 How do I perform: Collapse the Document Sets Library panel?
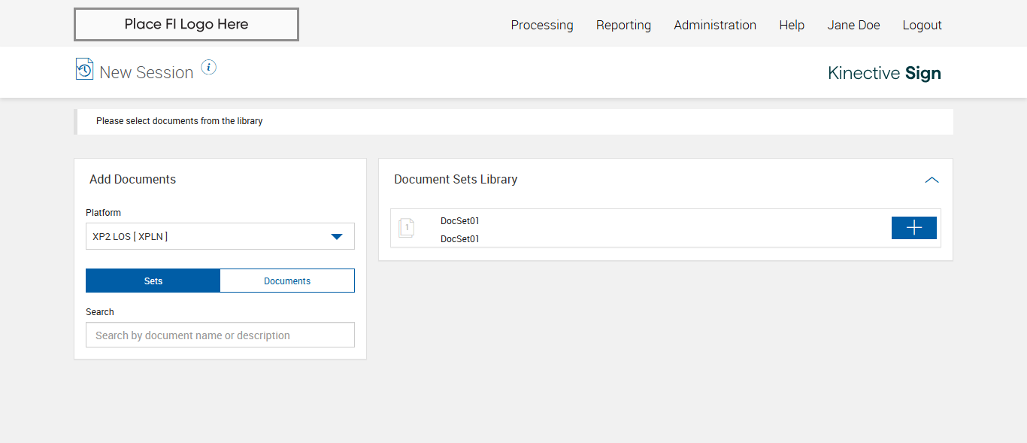[x=932, y=180]
